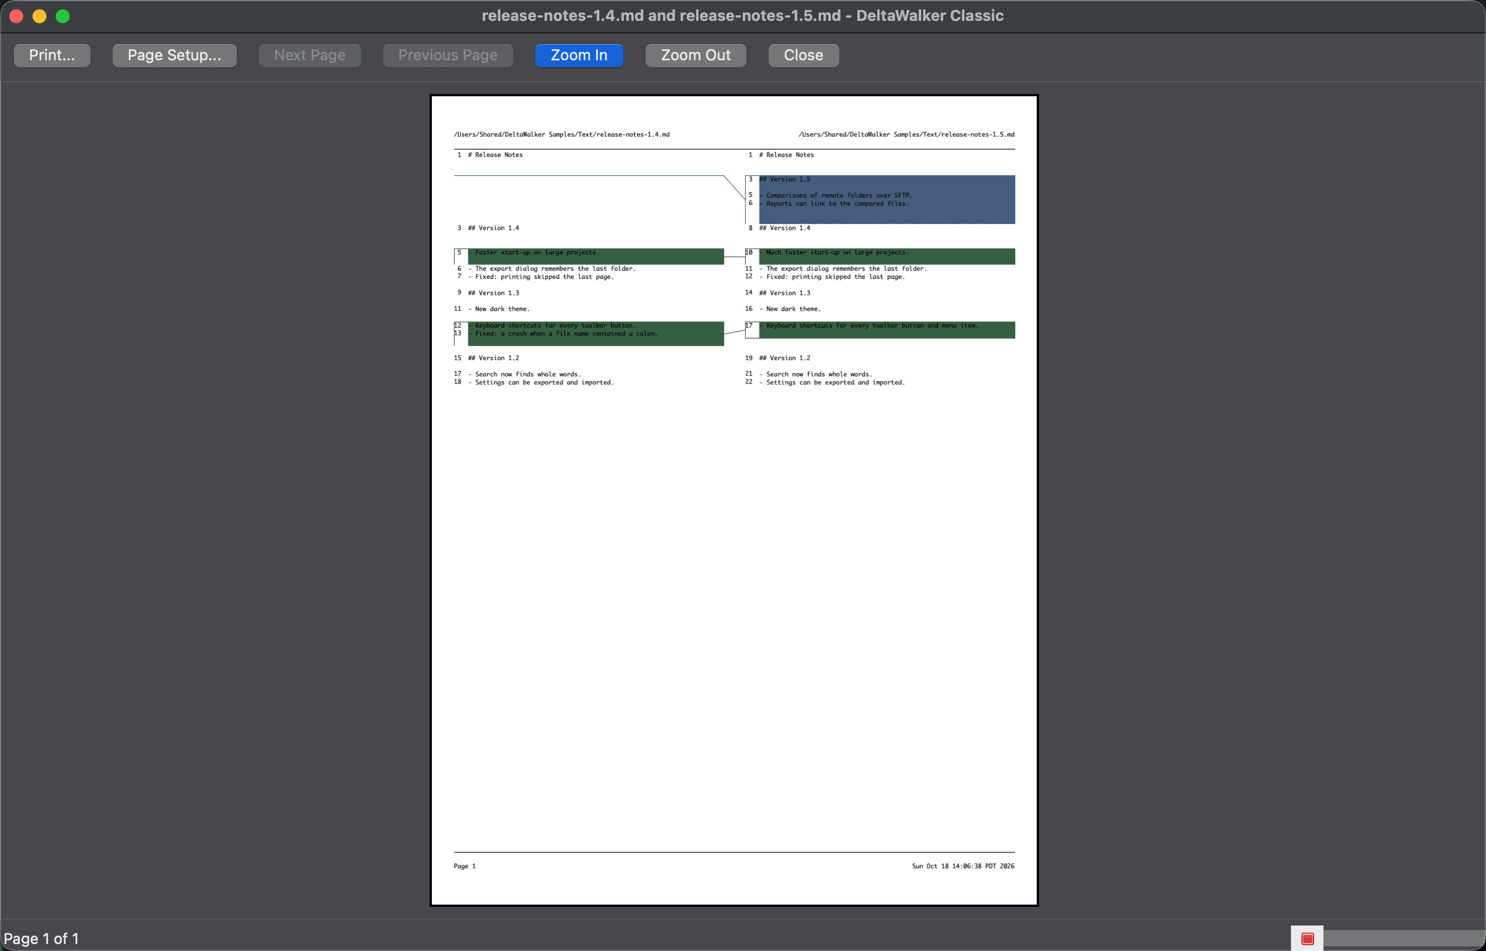Screen dimensions: 1486x951
Task: Click 'Fixed: a crash when a file name' line
Action: (562, 334)
